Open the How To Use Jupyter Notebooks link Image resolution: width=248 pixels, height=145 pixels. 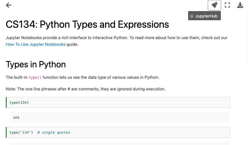pos(36,44)
